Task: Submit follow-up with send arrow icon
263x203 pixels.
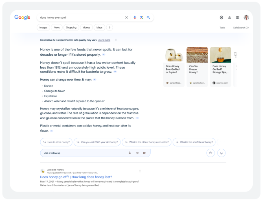Action: [145, 153]
